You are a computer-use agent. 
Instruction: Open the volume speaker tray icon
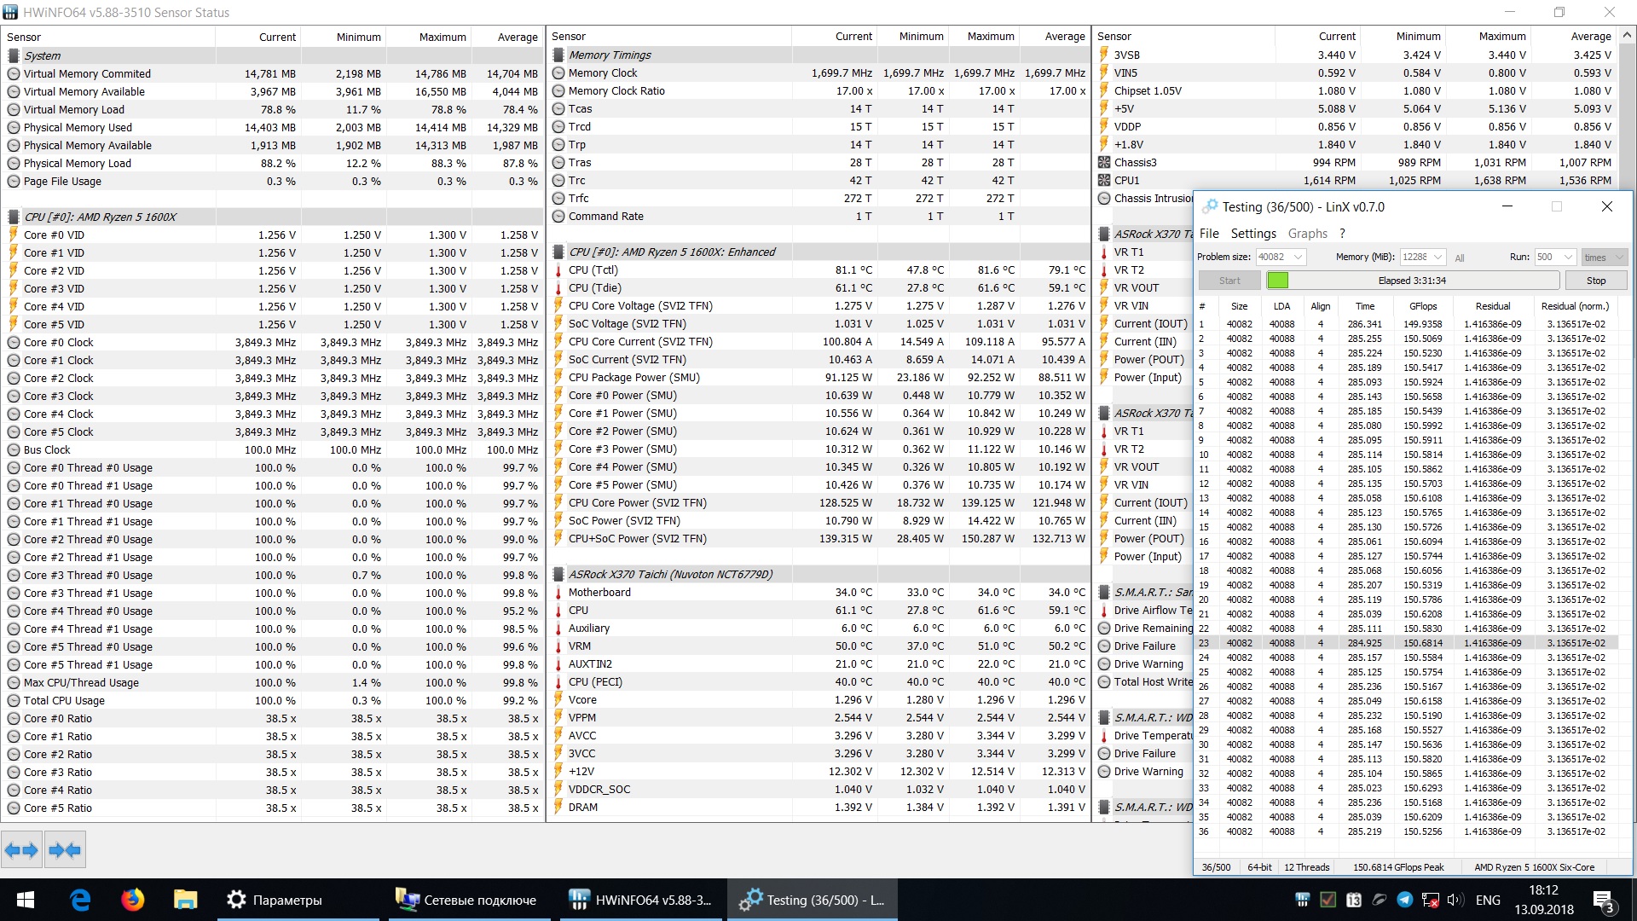tap(1455, 900)
